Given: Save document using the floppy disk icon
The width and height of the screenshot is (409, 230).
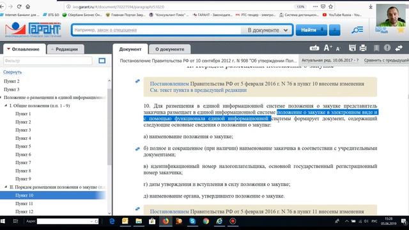Looking at the screenshot, I should click(x=352, y=48).
